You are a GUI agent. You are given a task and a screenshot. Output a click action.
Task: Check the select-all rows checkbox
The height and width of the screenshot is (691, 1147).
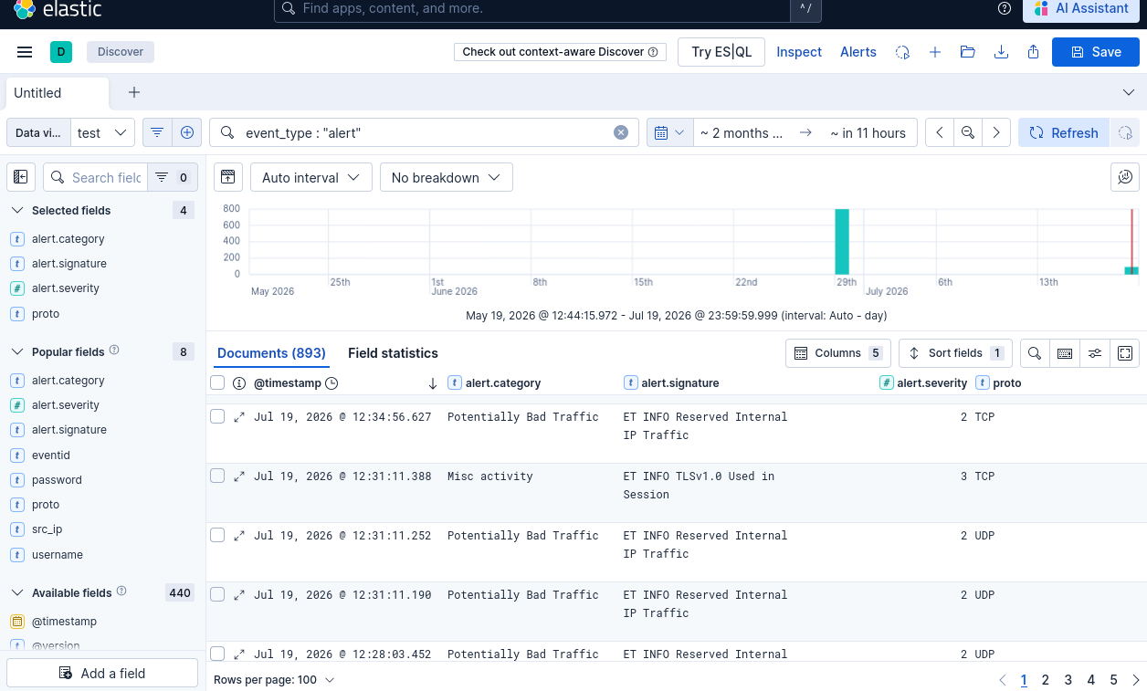coord(217,382)
